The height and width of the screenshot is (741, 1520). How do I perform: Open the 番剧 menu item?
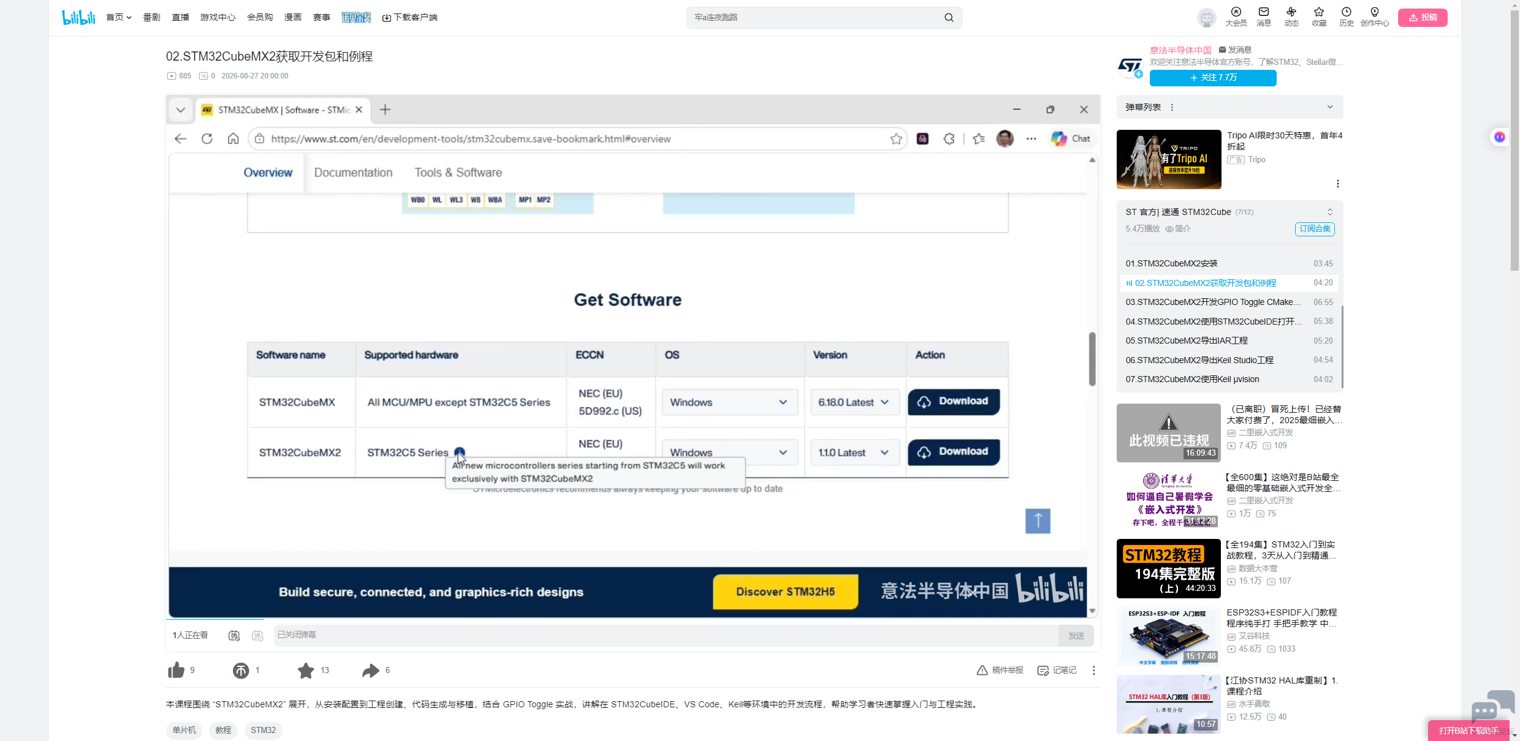(151, 17)
